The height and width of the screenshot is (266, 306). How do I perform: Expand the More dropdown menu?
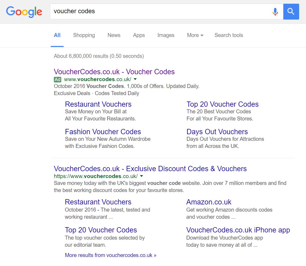[x=195, y=35]
